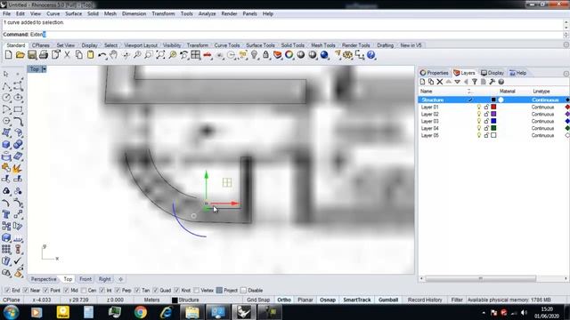The image size is (570, 320).
Task: Switch to the Perspective viewport tab
Action: pyautogui.click(x=44, y=279)
